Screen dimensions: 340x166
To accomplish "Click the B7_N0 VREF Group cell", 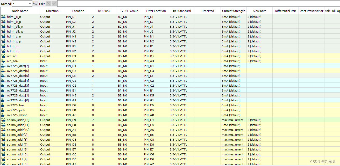I will click(x=130, y=120).
